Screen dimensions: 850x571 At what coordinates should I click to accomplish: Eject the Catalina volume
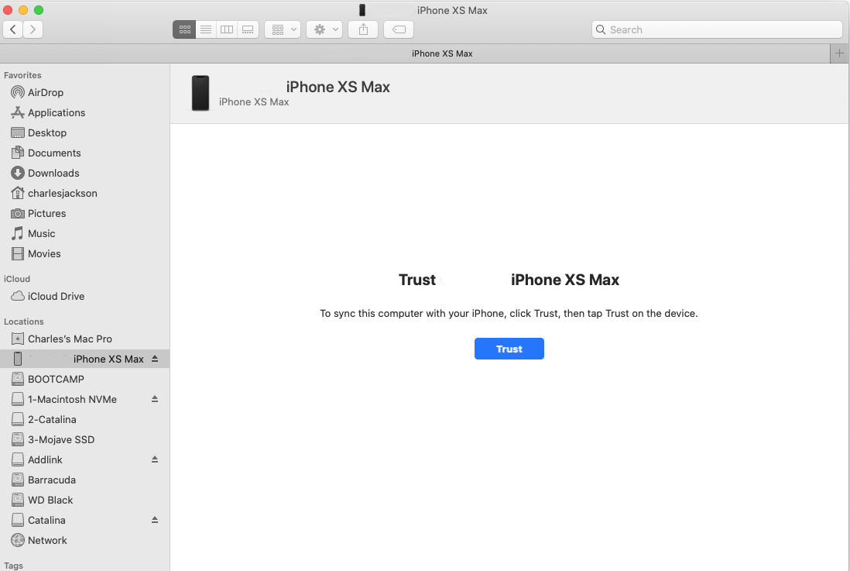(155, 519)
